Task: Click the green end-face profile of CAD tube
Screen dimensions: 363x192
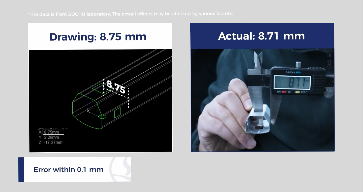Action: click(87, 111)
